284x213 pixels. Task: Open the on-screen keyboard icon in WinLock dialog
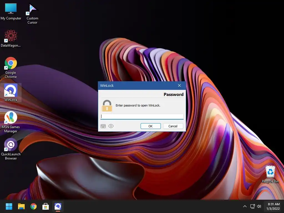coord(103,126)
